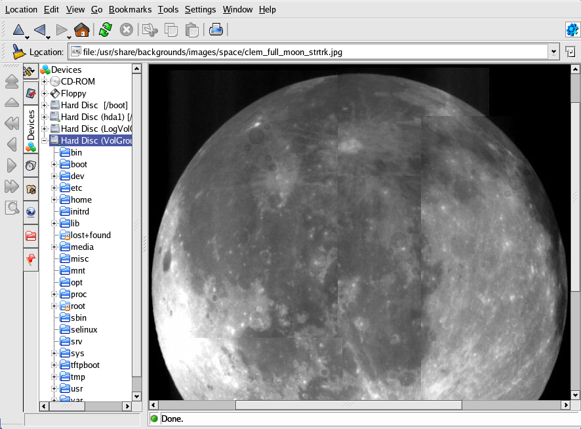Image resolution: width=581 pixels, height=429 pixels.
Task: Open the Settings menu
Action: [x=200, y=10]
